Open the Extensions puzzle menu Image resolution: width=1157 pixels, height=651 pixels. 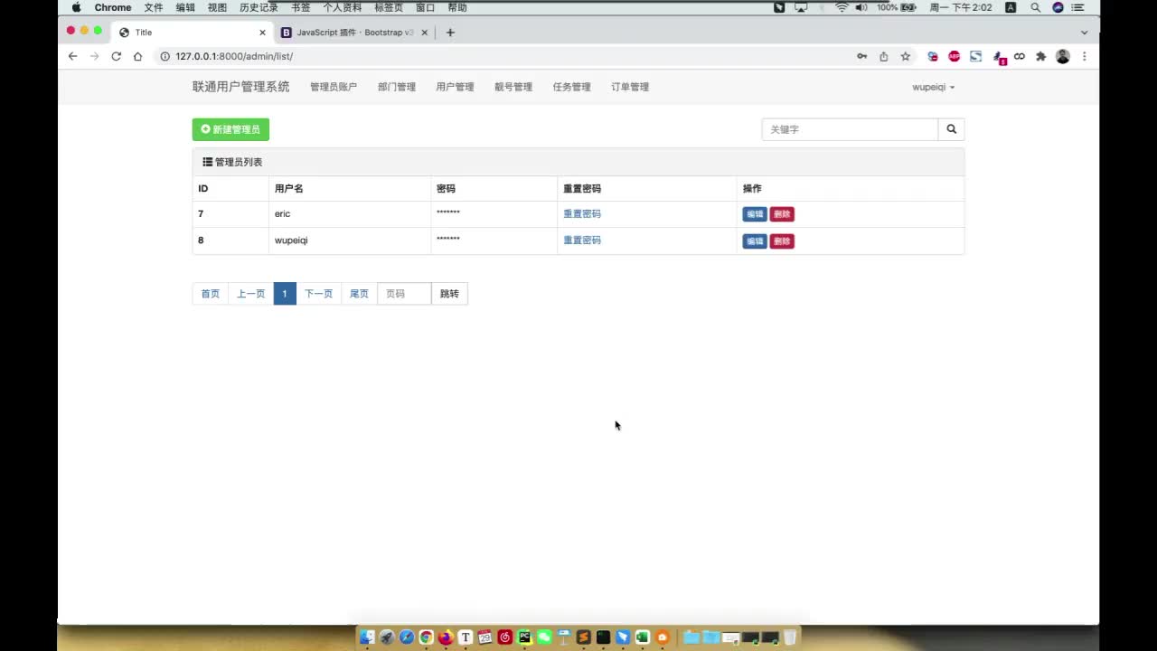[x=1041, y=56]
